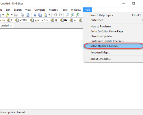Choose Search Help Topics
Screen dimensions: 143x115
[113, 15]
